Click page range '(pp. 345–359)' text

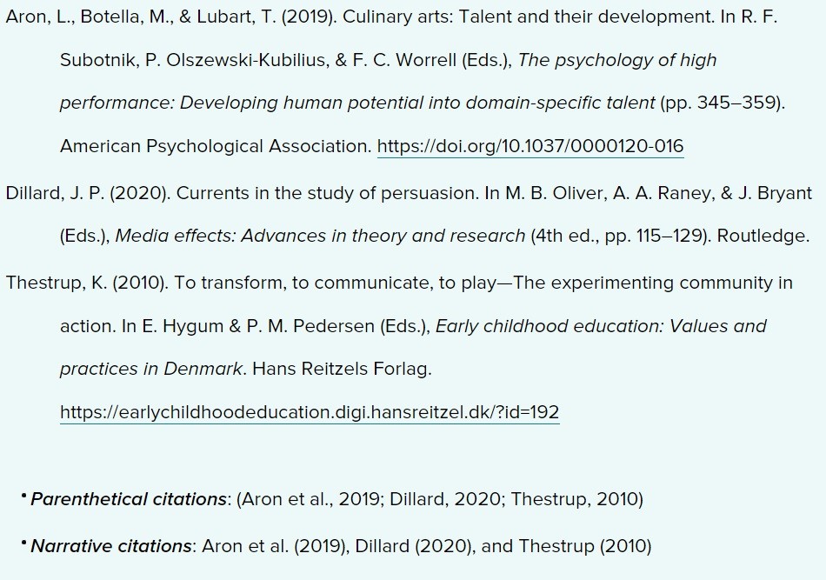723,103
